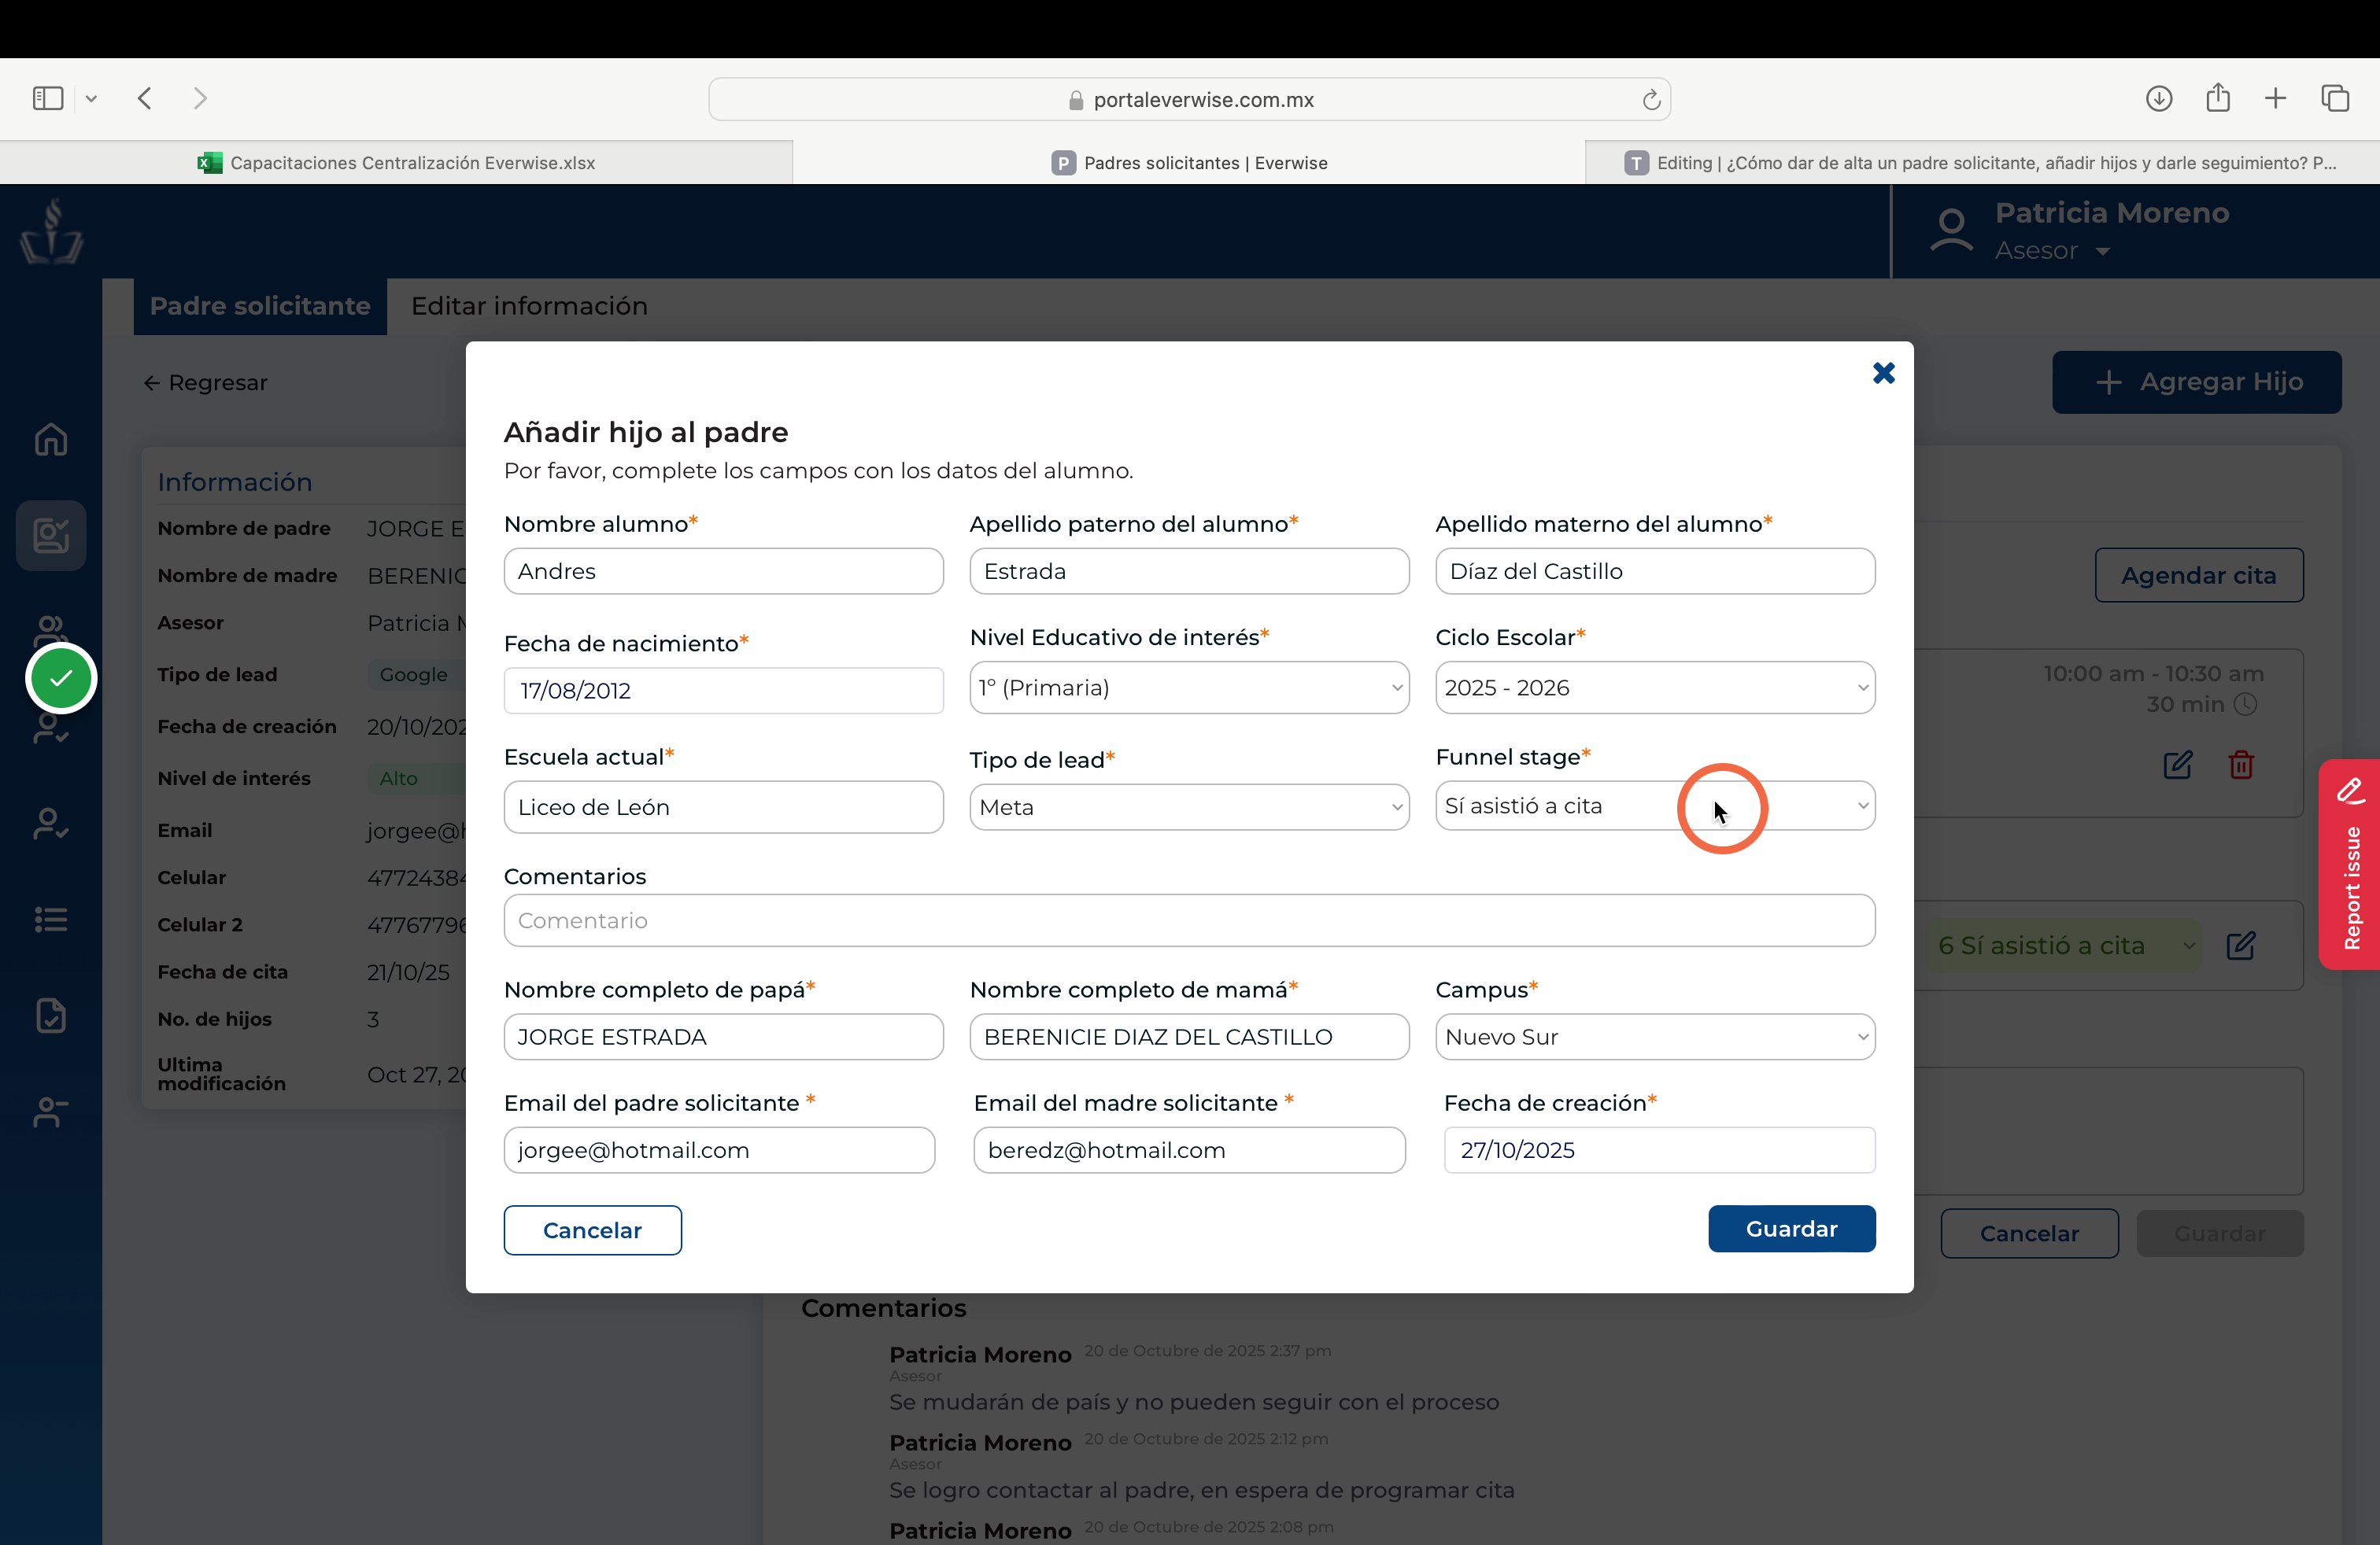Image resolution: width=2380 pixels, height=1545 pixels.
Task: Click the Nombre alumno field
Action: (723, 572)
